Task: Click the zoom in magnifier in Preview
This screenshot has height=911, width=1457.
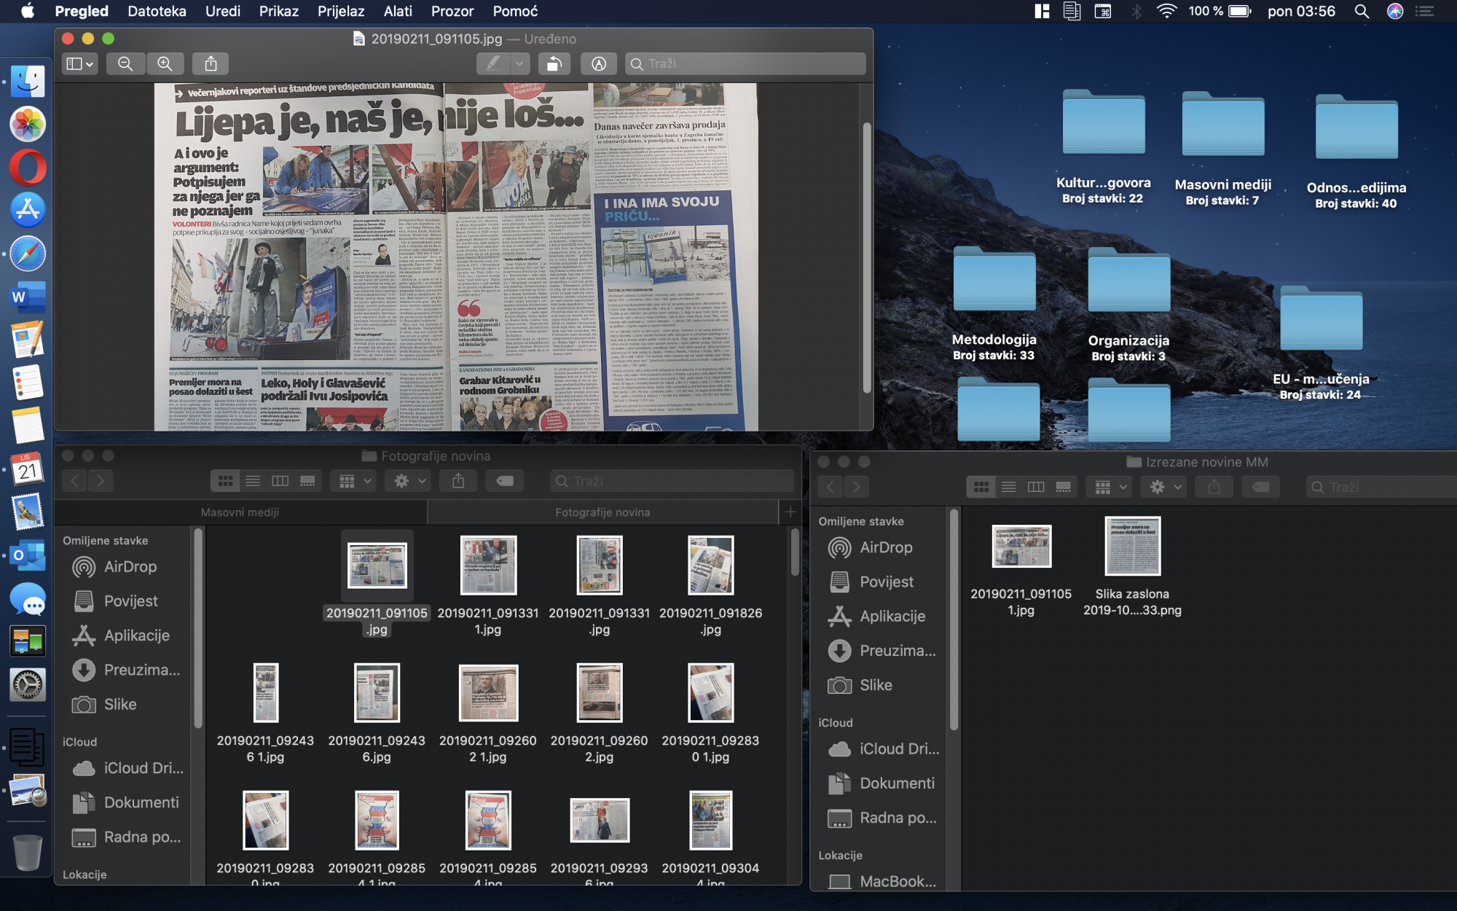Action: coord(165,64)
